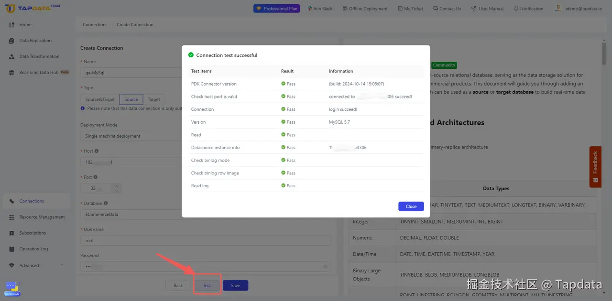Click the Database field ECommerceData
The height and width of the screenshot is (301, 612).
[131, 215]
